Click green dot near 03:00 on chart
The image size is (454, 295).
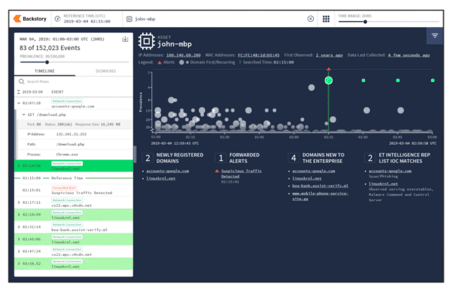pos(433,81)
